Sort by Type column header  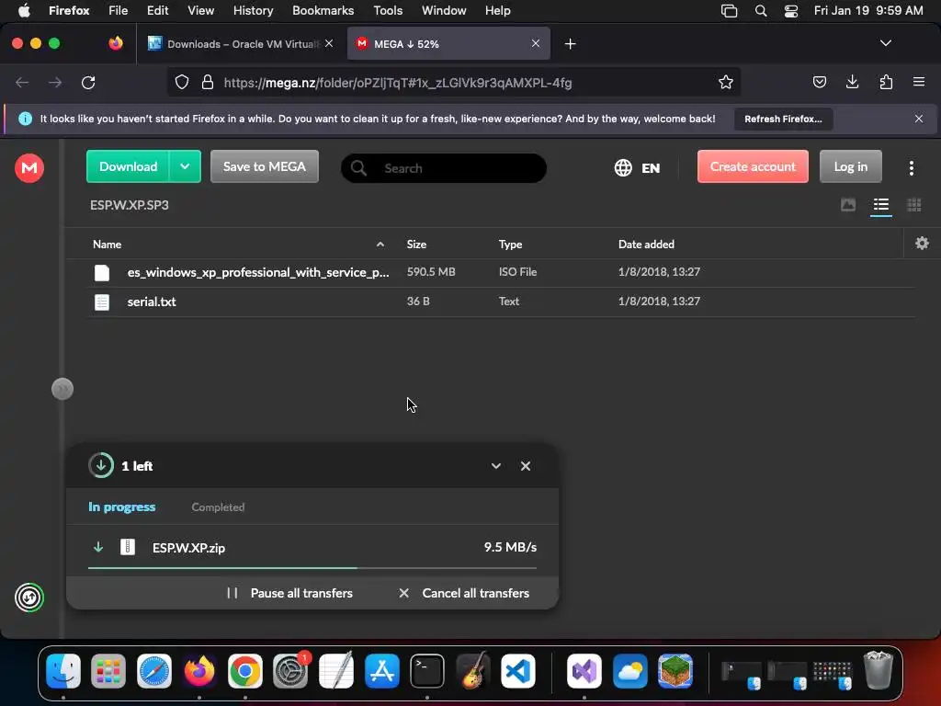(510, 245)
